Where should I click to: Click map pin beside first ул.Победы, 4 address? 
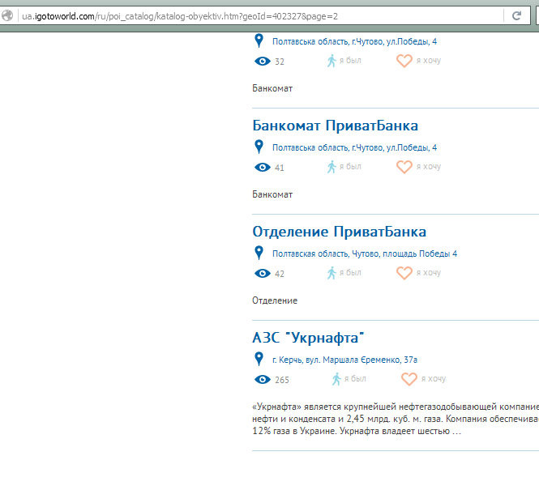pos(259,40)
